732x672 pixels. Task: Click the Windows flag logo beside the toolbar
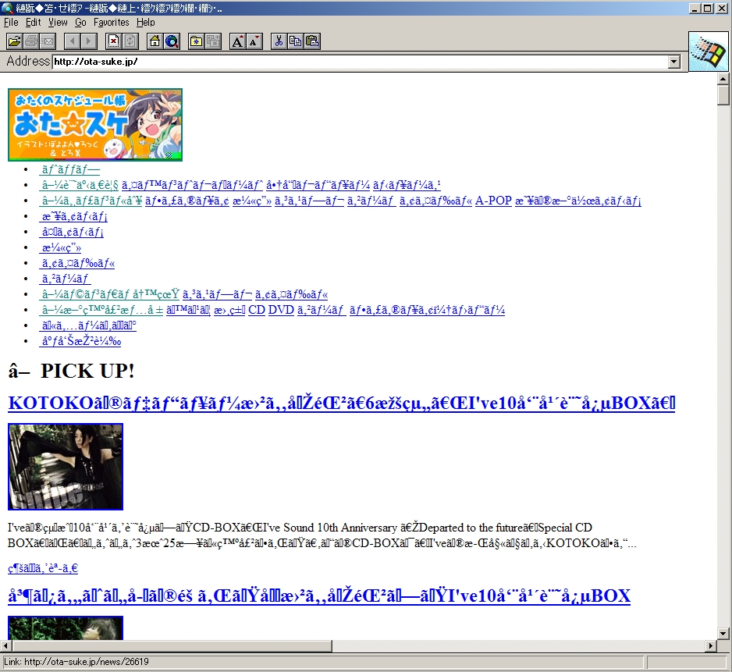(x=708, y=52)
